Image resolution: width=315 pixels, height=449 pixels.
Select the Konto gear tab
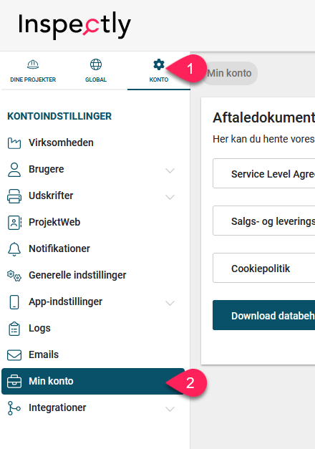tap(159, 71)
